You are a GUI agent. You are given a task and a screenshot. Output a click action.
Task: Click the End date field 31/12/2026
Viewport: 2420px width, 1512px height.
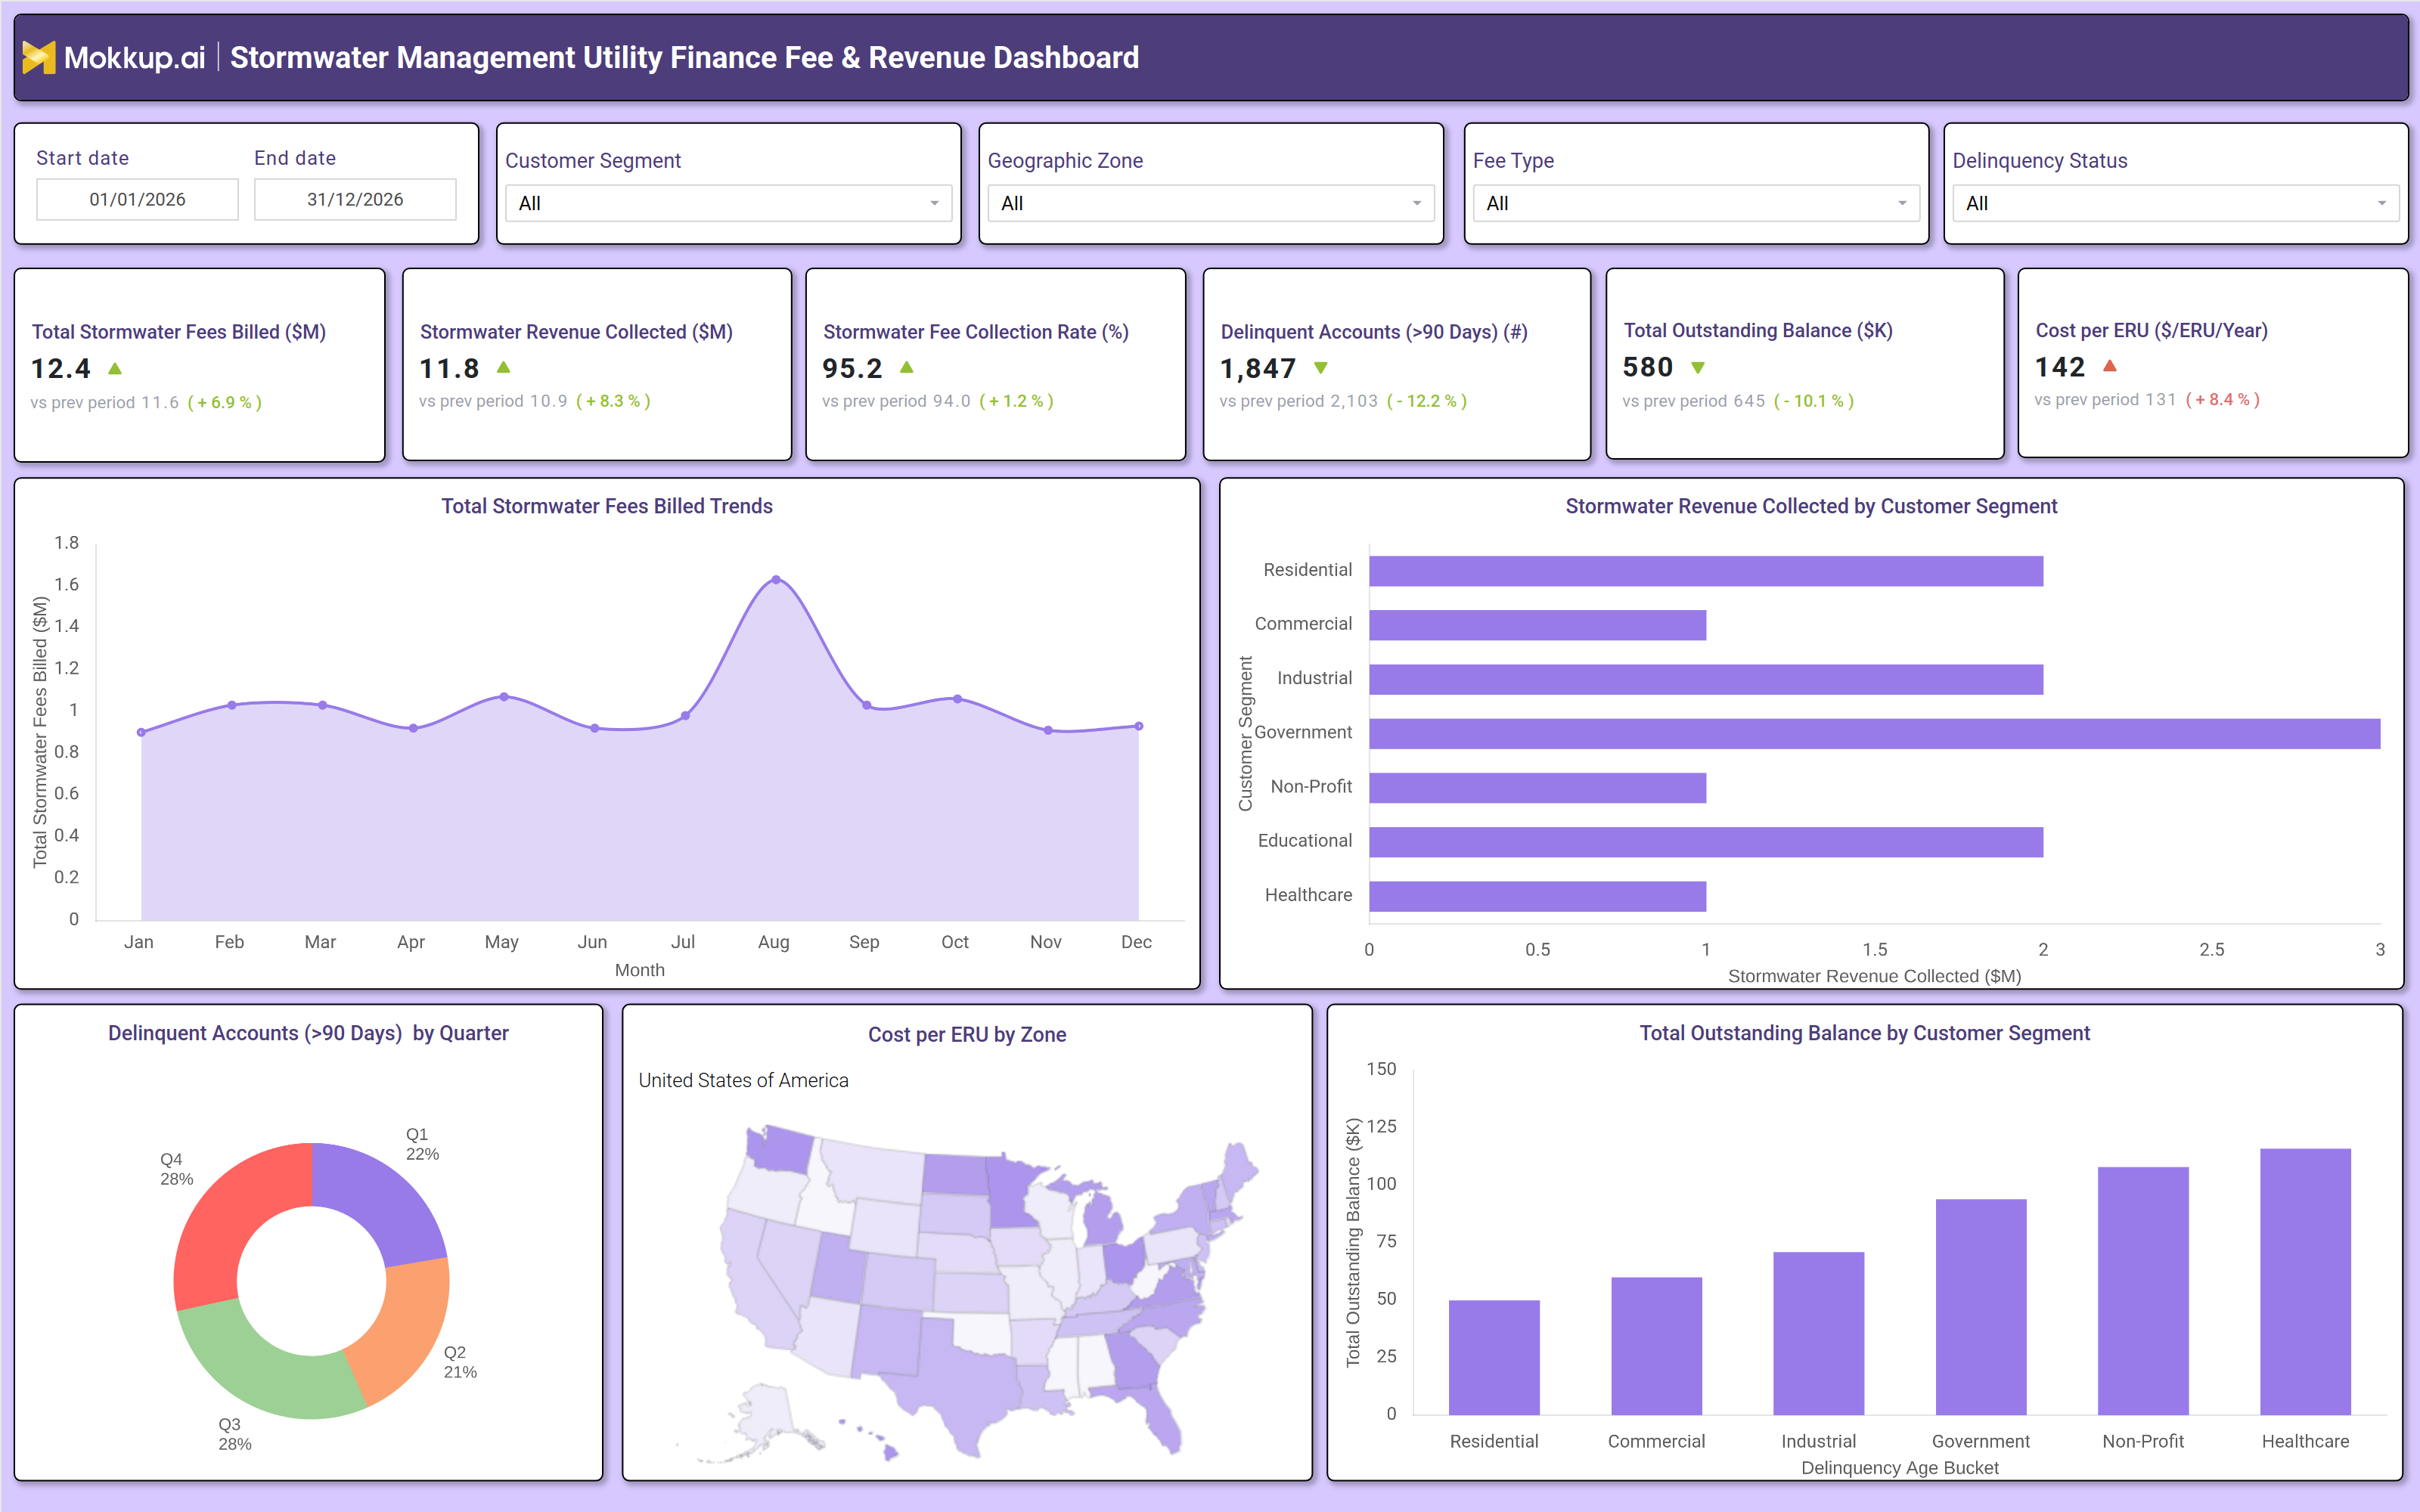pos(355,199)
